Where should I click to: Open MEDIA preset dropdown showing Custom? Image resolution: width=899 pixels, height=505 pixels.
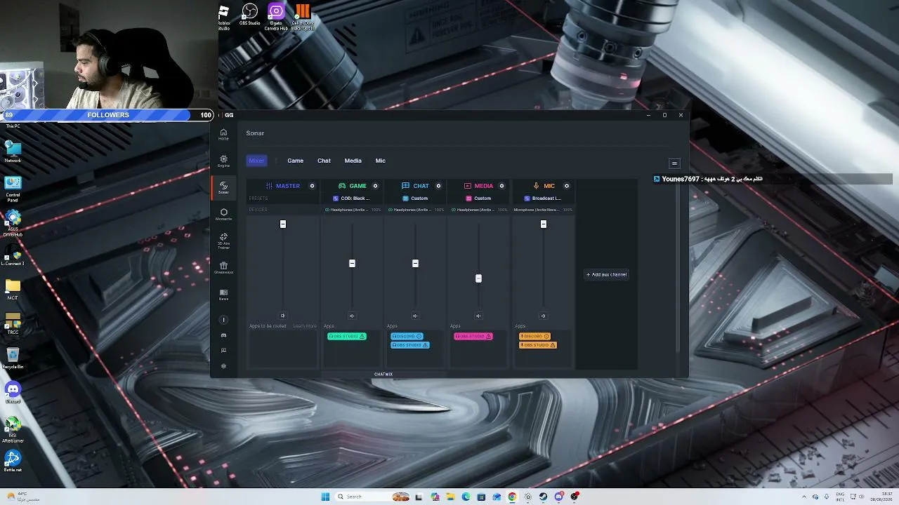478,198
